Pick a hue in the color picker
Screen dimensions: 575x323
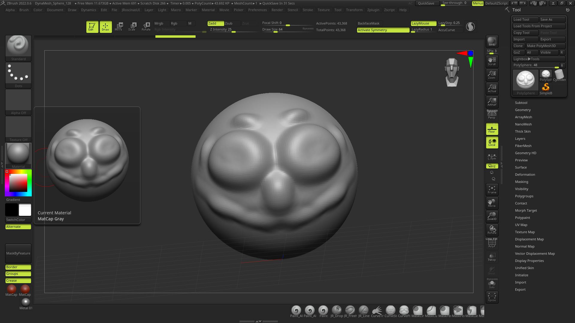(18, 183)
